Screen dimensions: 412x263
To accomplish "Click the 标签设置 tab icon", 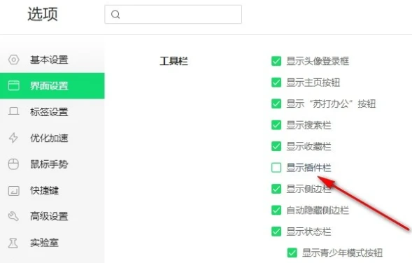I will 14,111.
